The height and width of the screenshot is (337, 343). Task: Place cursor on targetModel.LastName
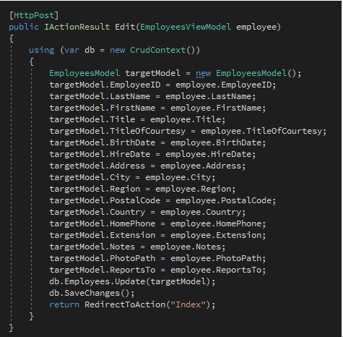click(x=100, y=96)
